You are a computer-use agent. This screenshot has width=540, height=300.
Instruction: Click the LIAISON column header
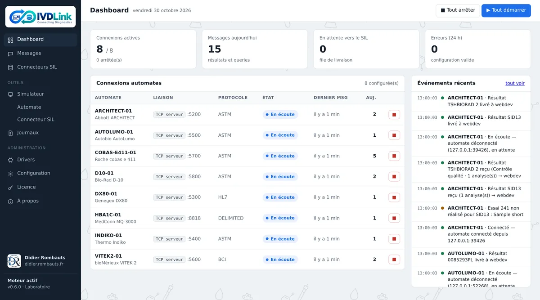[x=163, y=98]
